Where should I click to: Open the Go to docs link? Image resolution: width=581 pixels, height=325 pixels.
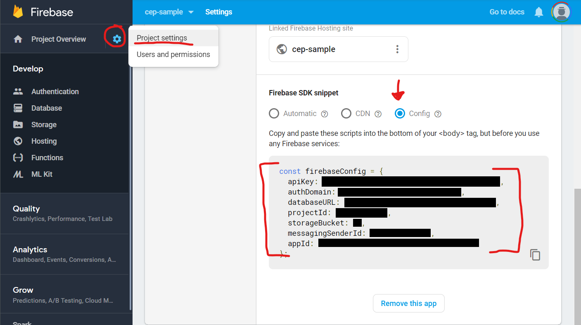tap(507, 12)
